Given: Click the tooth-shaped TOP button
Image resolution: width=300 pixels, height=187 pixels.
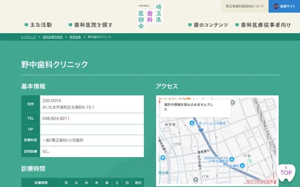Looking at the screenshot, I should 286,173.
